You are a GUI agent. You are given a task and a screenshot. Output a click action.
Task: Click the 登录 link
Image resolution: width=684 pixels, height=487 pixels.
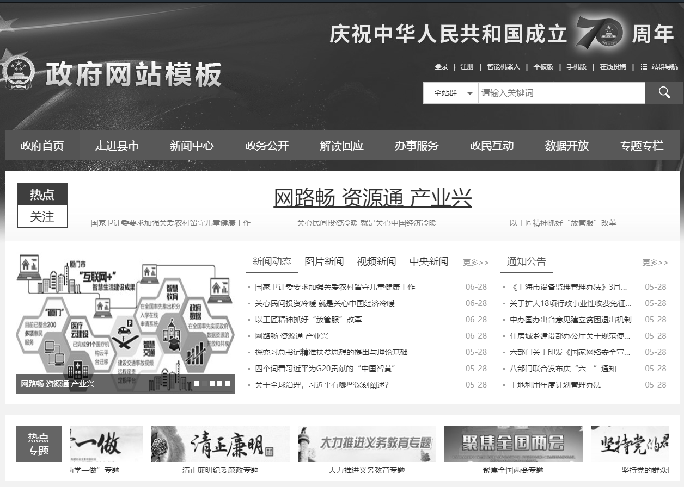tap(441, 67)
